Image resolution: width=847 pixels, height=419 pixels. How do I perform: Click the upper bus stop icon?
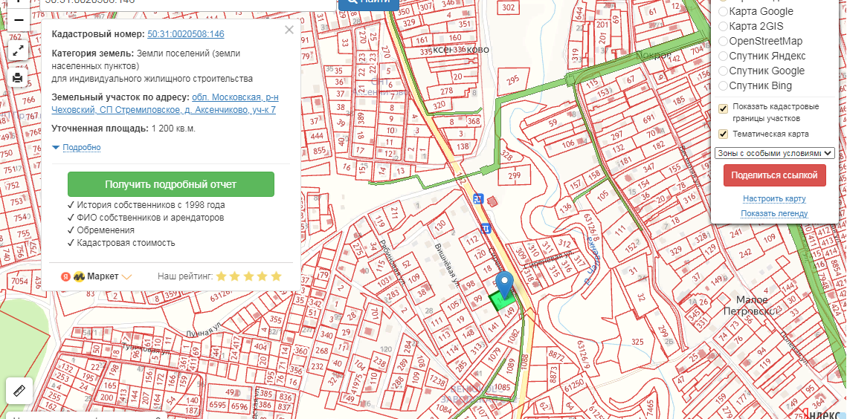[478, 198]
